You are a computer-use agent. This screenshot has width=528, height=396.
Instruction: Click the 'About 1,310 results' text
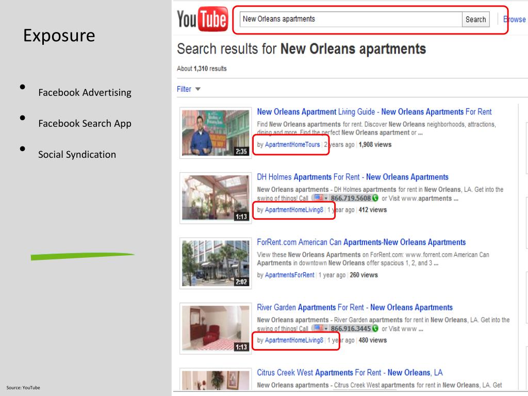(x=202, y=69)
